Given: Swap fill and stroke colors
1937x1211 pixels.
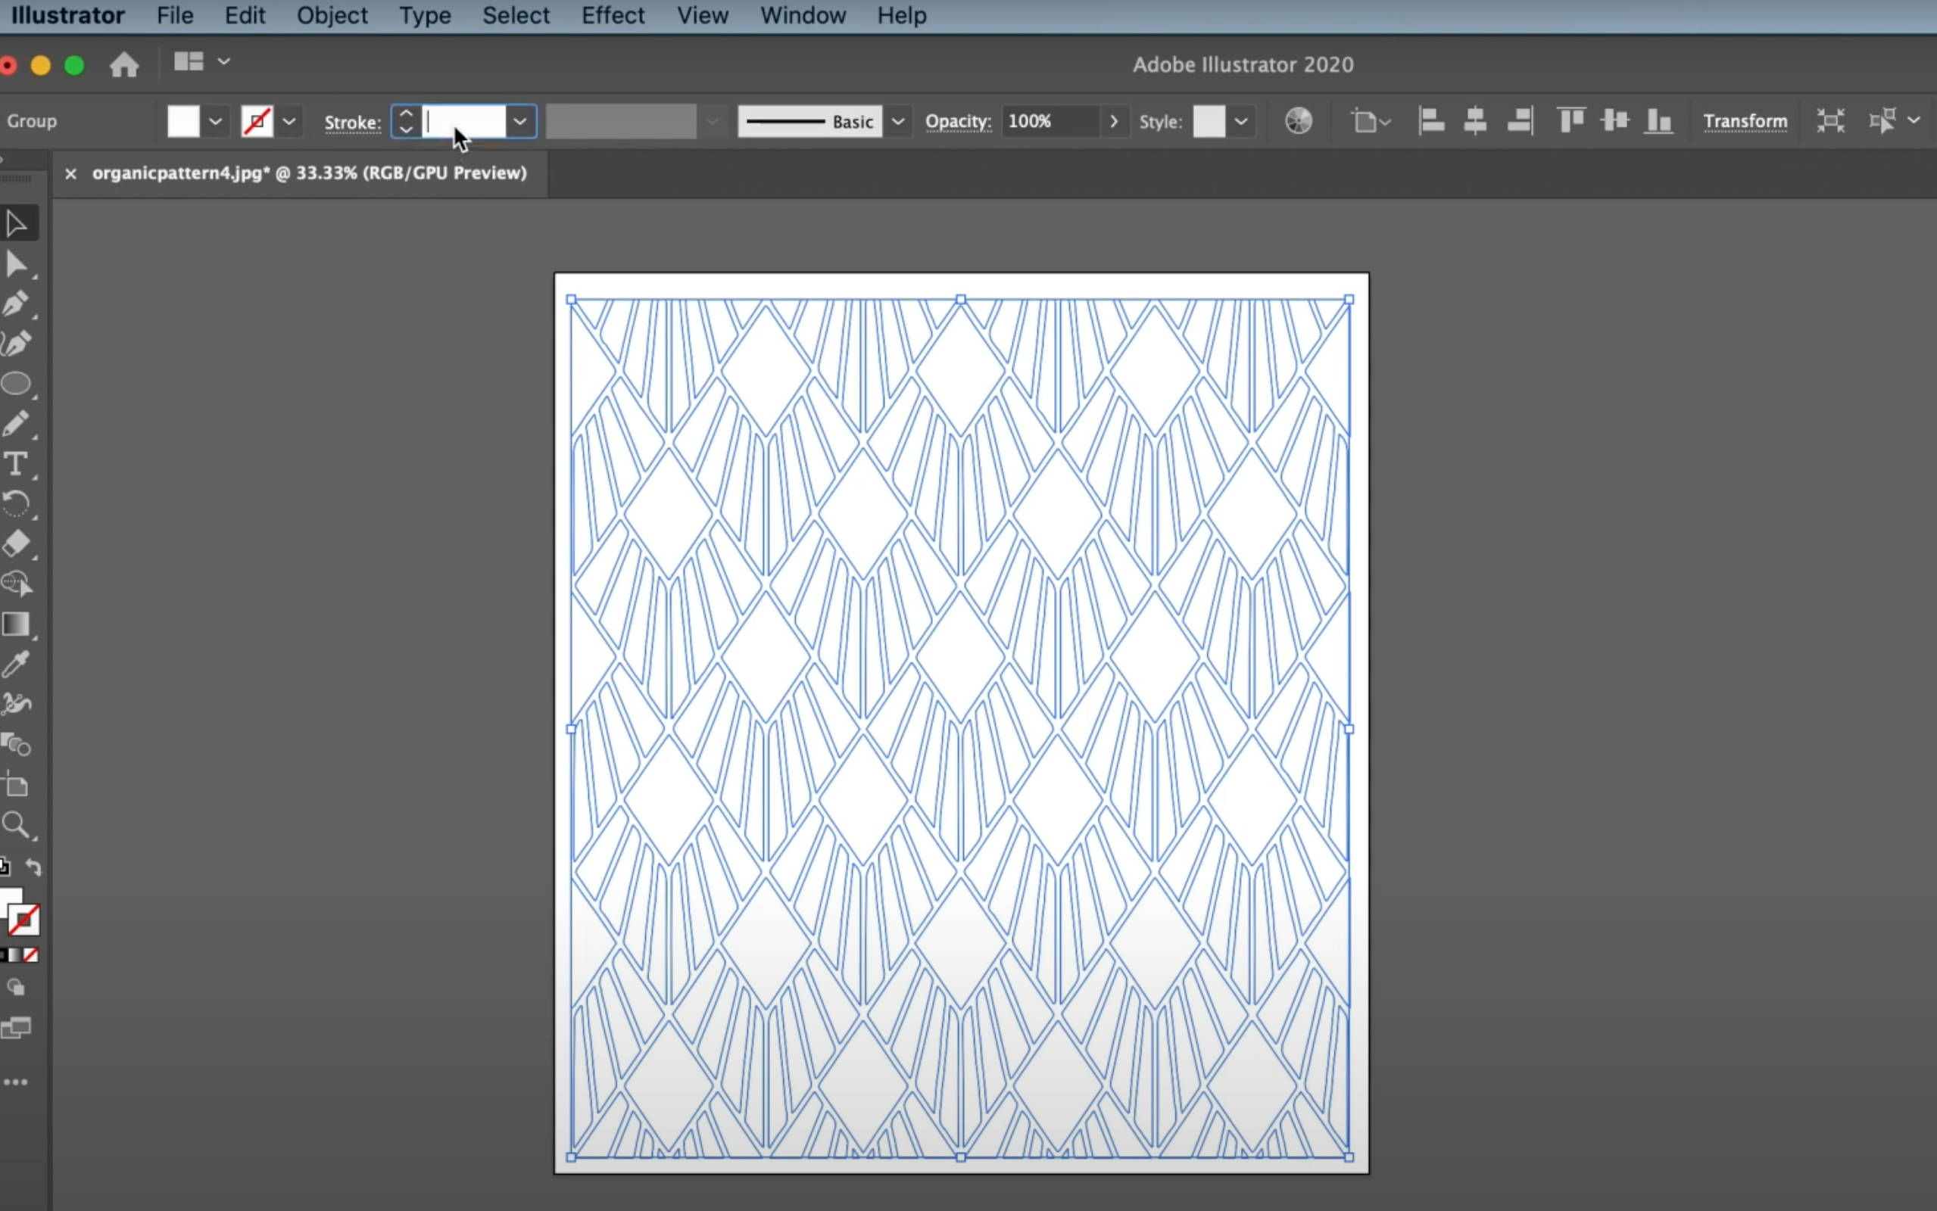Looking at the screenshot, I should point(33,867).
